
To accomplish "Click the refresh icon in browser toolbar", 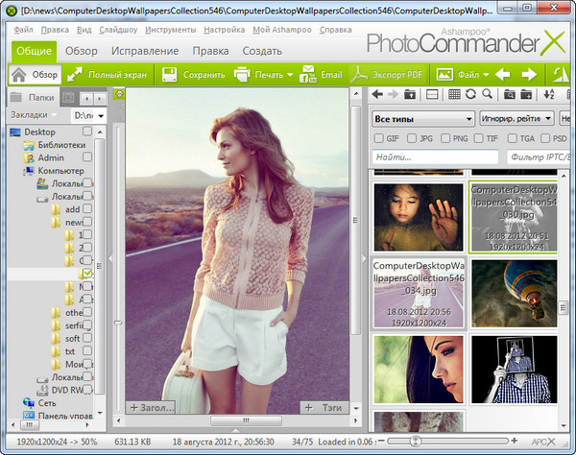I will point(470,94).
